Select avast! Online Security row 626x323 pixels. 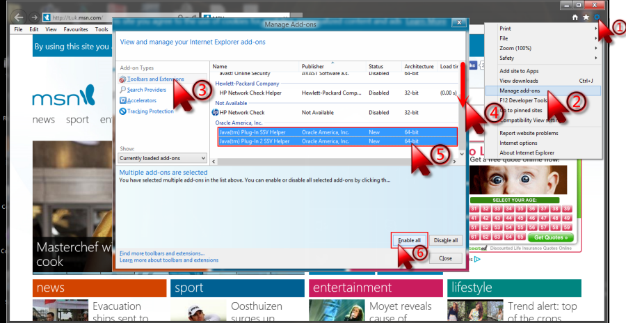coord(335,74)
